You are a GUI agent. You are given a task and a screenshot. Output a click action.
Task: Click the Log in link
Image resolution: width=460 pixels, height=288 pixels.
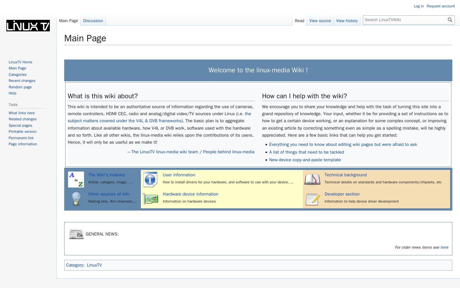coord(418,6)
